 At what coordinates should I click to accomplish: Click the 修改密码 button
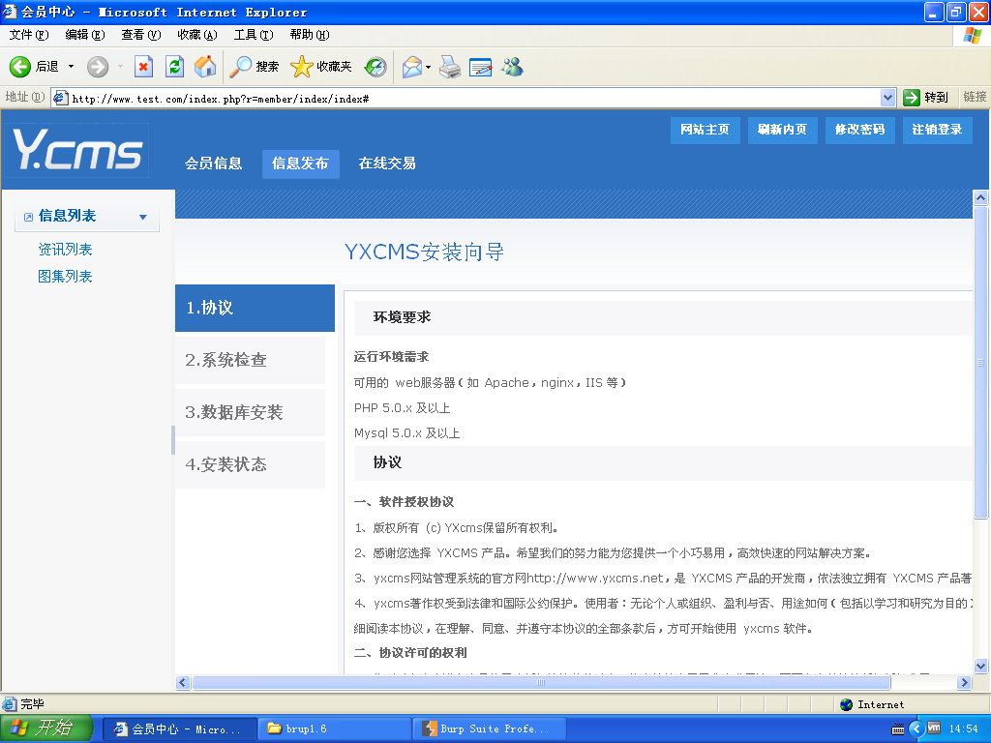tap(859, 131)
